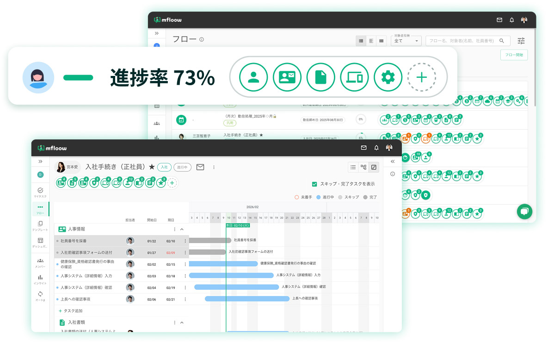The width and height of the screenshot is (548, 344).
Task: Click search magnifier in flow search field
Action: pyautogui.click(x=501, y=41)
